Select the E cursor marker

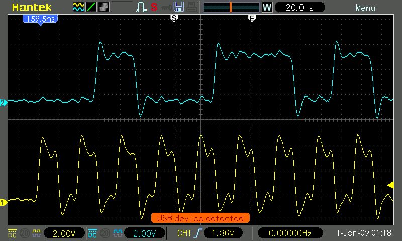pyautogui.click(x=252, y=18)
